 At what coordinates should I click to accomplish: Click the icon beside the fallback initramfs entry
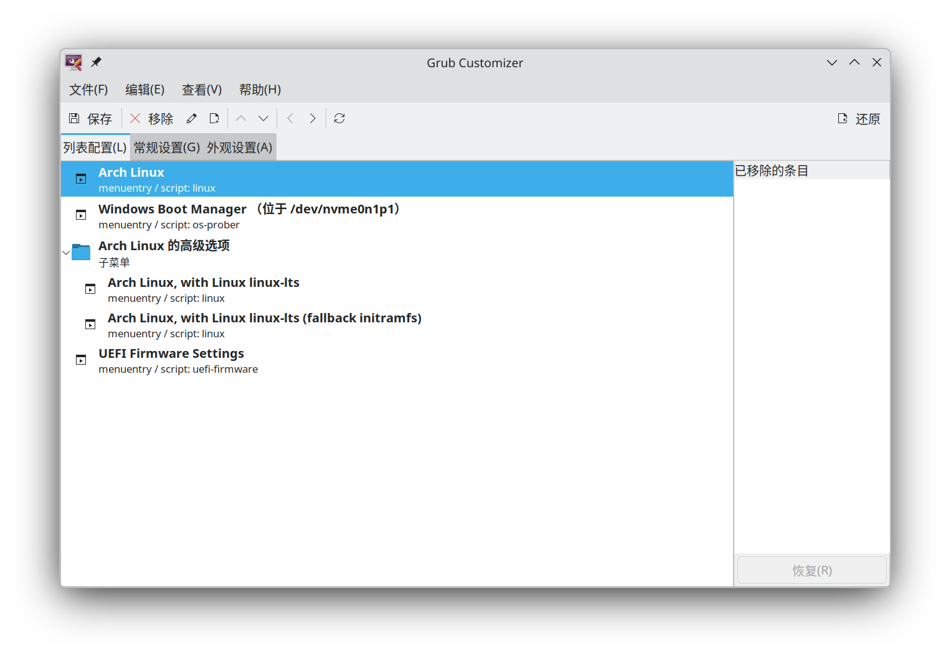90,324
